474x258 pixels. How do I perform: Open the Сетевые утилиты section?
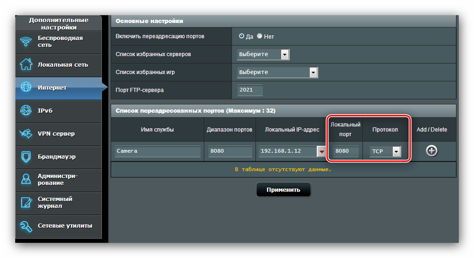pyautogui.click(x=59, y=227)
